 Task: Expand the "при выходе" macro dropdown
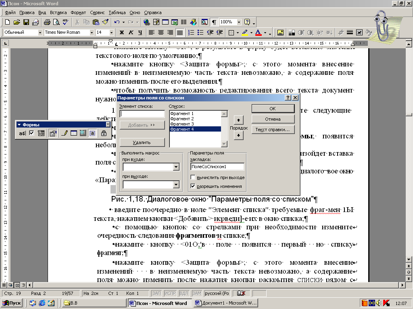pos(176,185)
